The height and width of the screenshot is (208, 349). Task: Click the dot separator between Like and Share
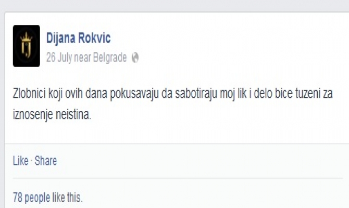(32, 161)
